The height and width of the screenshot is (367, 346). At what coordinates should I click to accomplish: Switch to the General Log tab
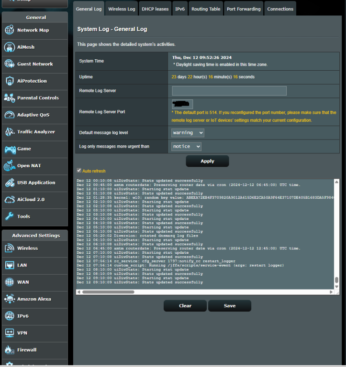89,9
